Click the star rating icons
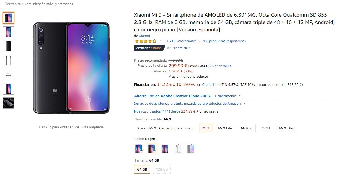342x176 pixels. 146,41
